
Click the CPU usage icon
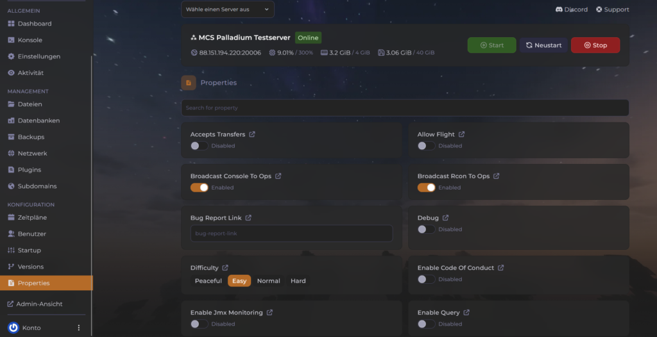tap(272, 53)
